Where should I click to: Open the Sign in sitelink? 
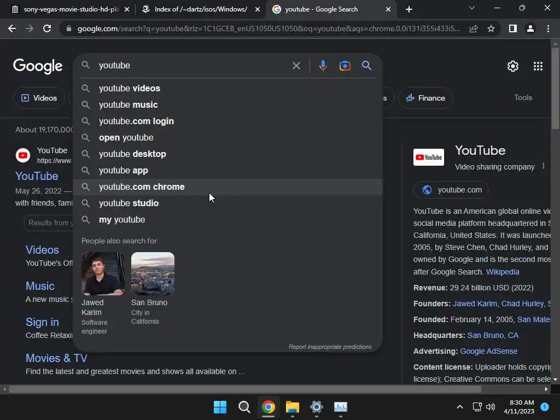pos(42,322)
